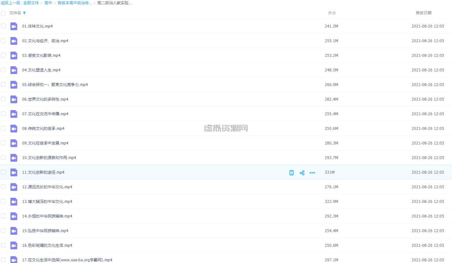The image size is (452, 263).
Task: Click the 241.2M size value
Action: pyautogui.click(x=332, y=26)
